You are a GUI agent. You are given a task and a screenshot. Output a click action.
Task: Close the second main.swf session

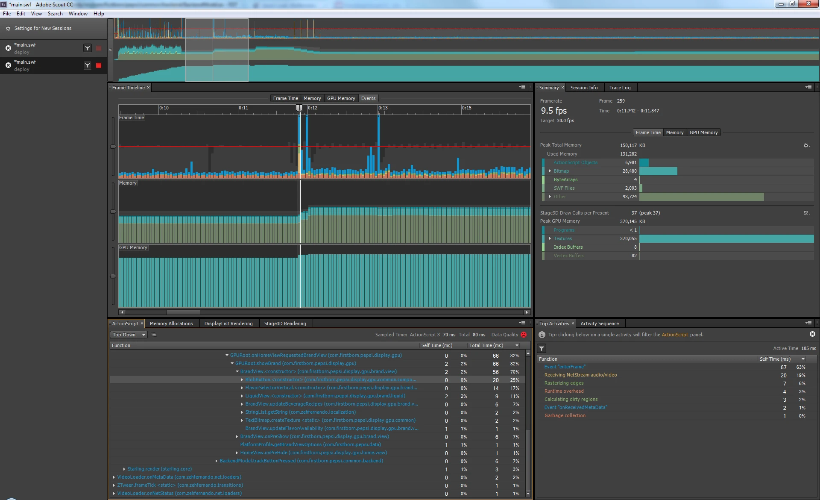click(x=8, y=65)
